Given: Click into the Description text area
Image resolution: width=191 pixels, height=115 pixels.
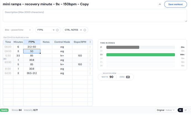Looking at the screenshot, I should pos(95,15).
